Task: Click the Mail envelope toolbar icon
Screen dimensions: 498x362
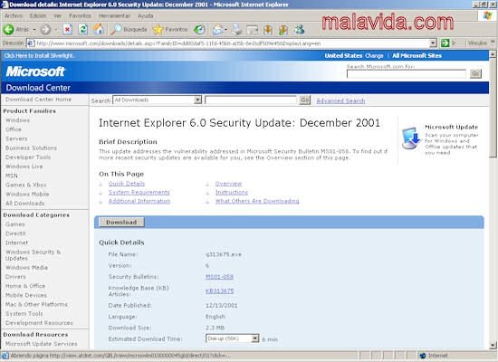Action: pos(218,30)
